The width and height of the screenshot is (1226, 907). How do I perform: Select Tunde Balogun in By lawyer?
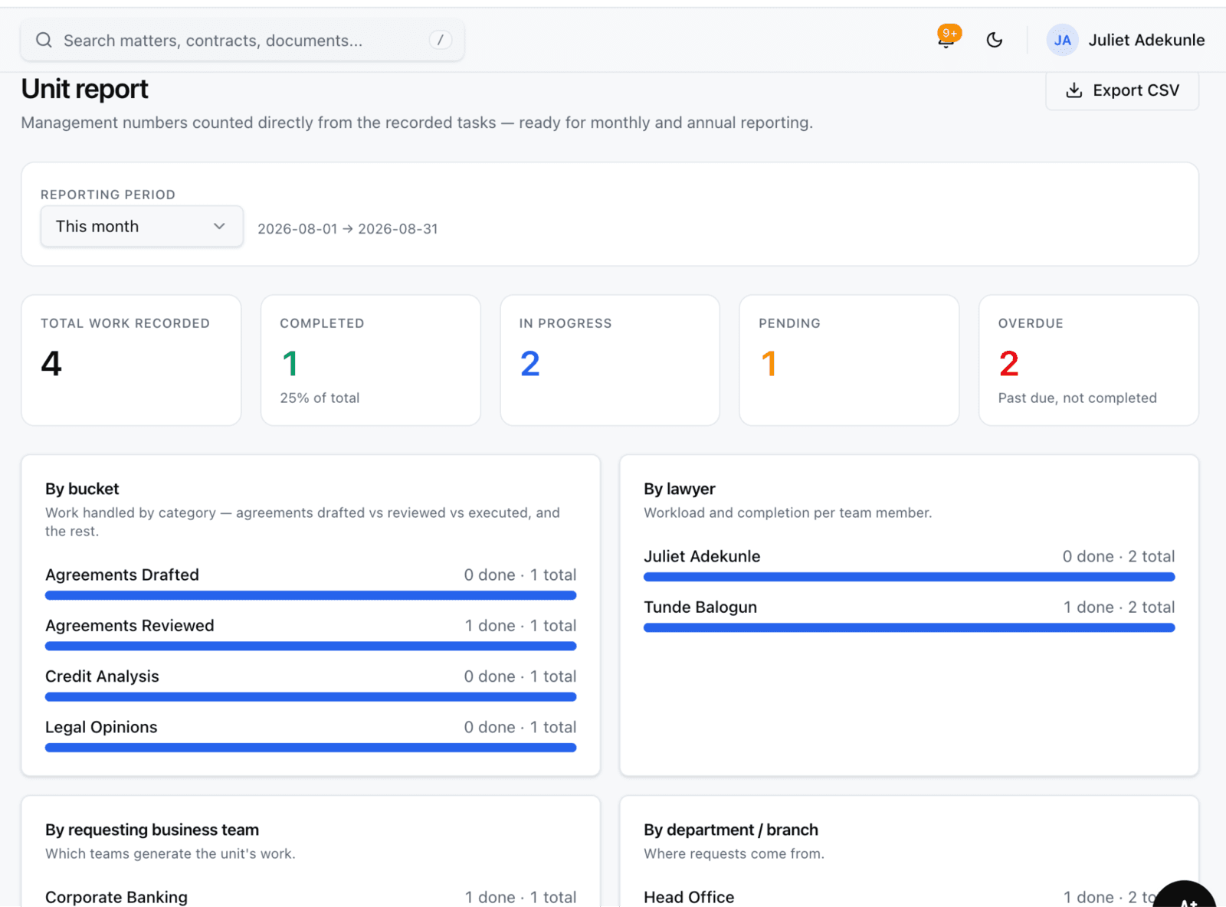tap(700, 607)
